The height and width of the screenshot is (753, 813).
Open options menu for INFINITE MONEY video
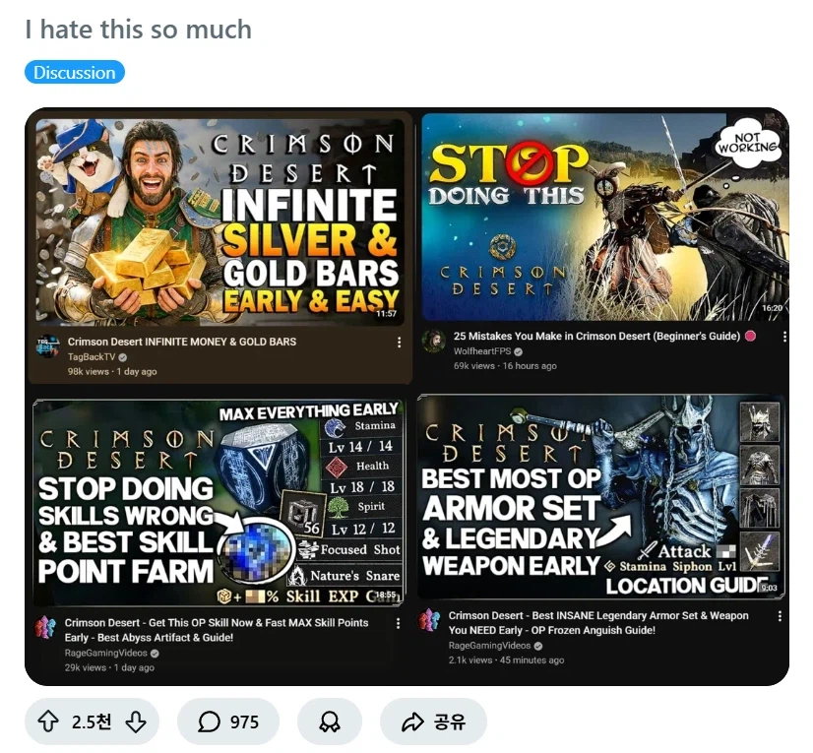pos(399,343)
